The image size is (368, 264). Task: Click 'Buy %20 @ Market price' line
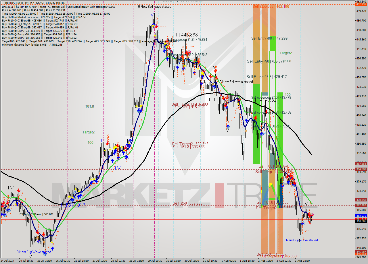(x=44, y=17)
